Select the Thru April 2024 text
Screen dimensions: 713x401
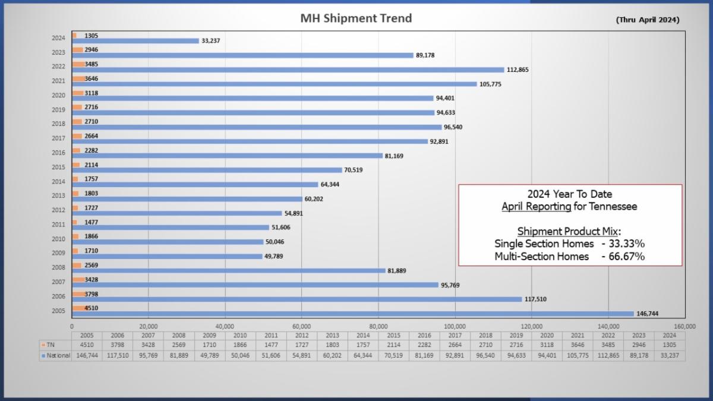648,20
